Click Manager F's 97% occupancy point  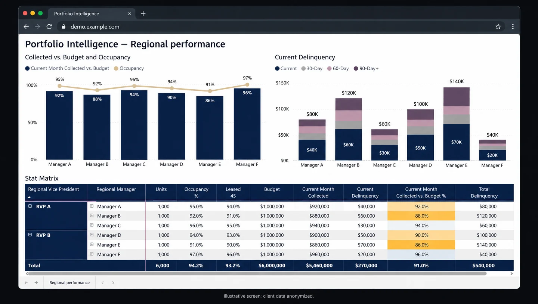point(247,85)
